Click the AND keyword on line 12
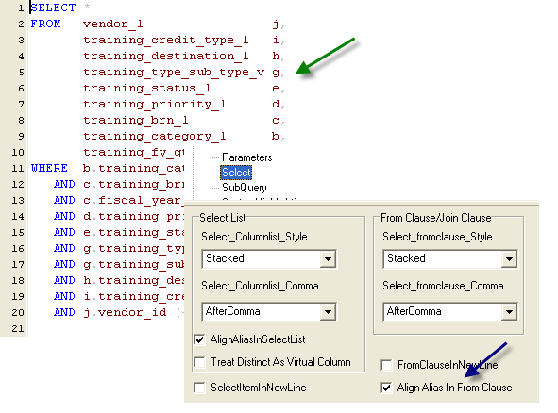The width and height of the screenshot is (558, 413). [64, 184]
